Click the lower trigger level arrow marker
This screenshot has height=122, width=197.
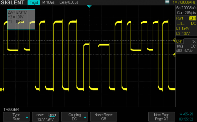pyautogui.click(x=174, y=54)
